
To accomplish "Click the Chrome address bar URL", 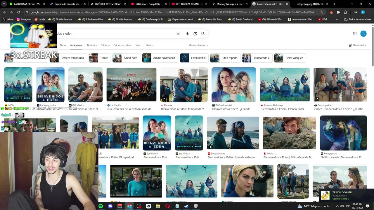I will [x=174, y=12].
